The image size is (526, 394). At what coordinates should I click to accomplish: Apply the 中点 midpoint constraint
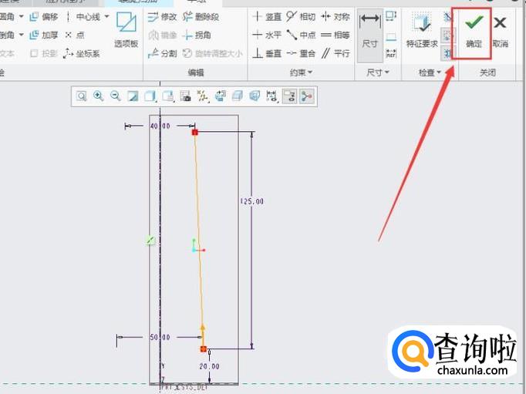click(x=301, y=35)
